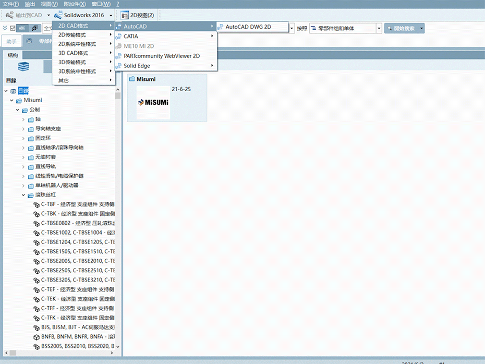This screenshot has height=364, width=485.
Task: Collapse the 公制 tree node
Action: click(x=17, y=110)
